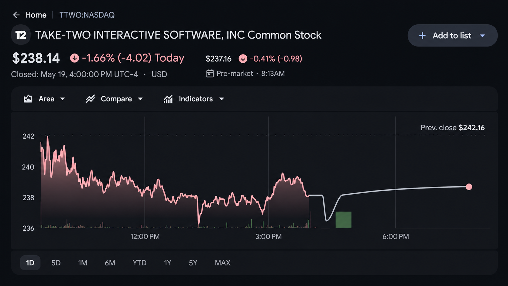Switch to the 1M time range
This screenshot has height=286, width=508.
[x=83, y=263]
